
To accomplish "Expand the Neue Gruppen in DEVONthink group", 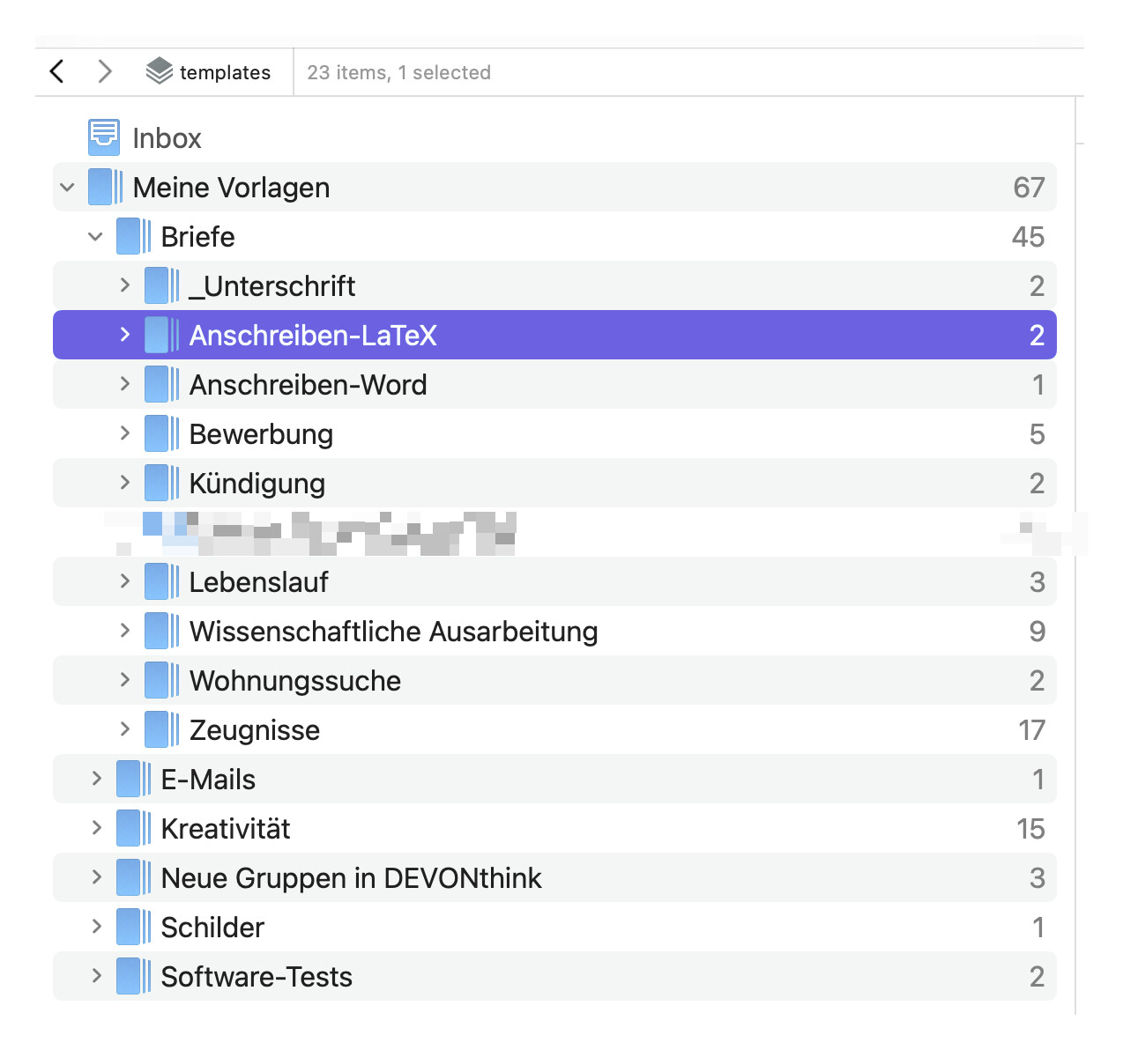I will point(96,877).
